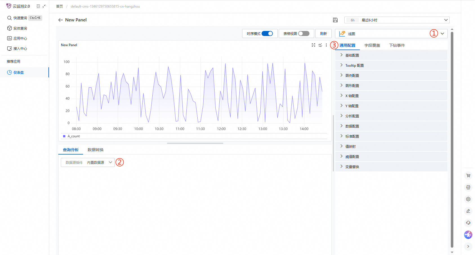Expand the Tooltip 配置 section
This screenshot has height=255, width=475.
pos(391,65)
